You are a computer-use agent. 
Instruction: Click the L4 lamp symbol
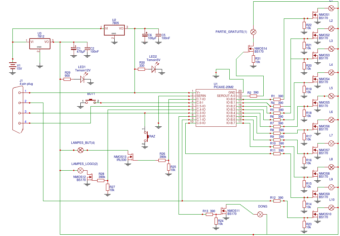coord(331,72)
